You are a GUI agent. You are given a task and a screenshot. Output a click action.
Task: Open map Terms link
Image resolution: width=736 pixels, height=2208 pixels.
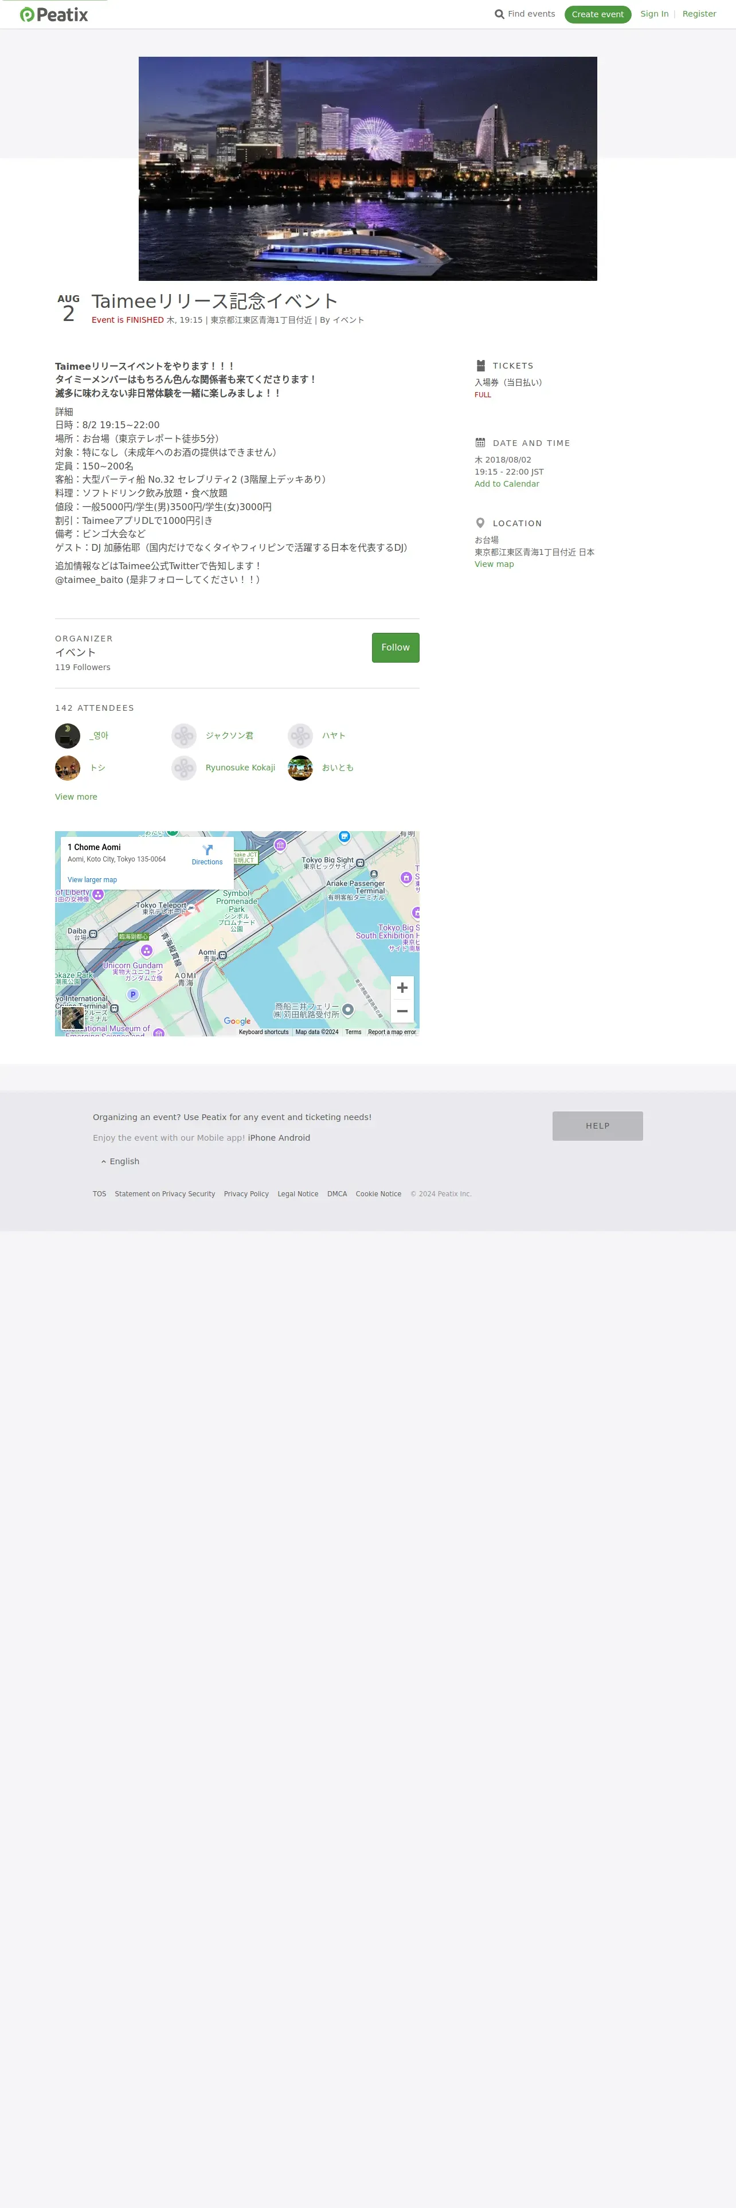353,1032
